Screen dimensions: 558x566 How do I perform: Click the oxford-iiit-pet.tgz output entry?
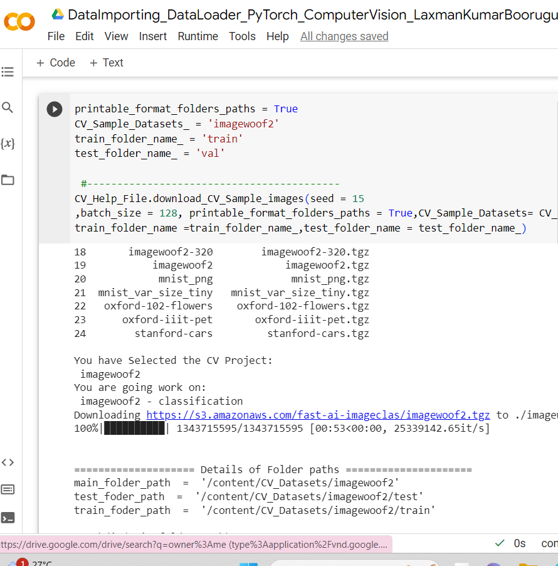pos(312,320)
